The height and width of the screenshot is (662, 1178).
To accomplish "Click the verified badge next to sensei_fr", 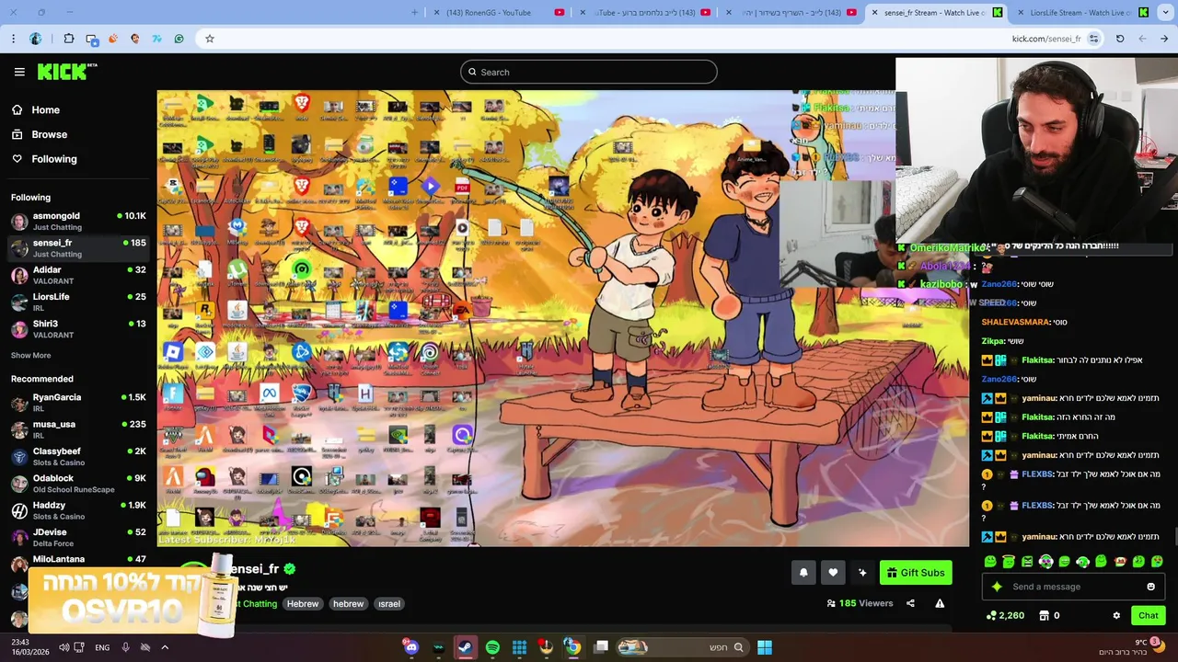I will 290,569.
